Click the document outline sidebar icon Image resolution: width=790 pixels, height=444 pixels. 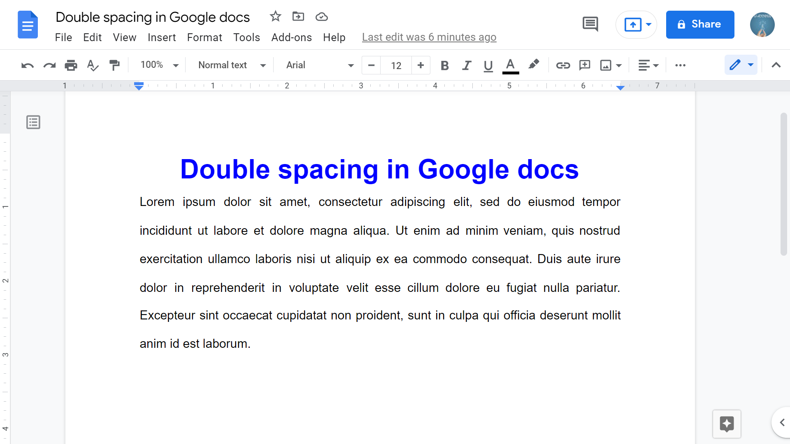click(x=34, y=122)
